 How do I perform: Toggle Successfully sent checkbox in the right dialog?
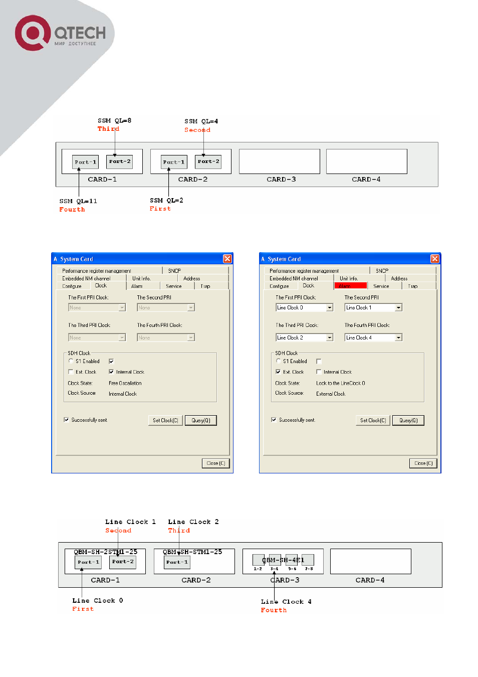[274, 420]
